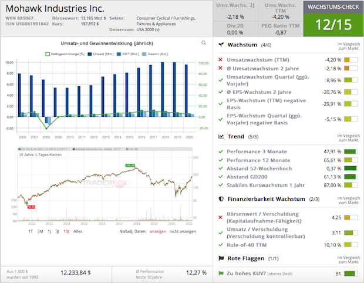Select the Alles chart timeframe
The height and width of the screenshot is (283, 364).
pos(77,231)
